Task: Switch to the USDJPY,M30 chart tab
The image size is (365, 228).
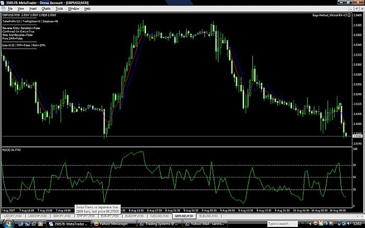Action: point(13,216)
